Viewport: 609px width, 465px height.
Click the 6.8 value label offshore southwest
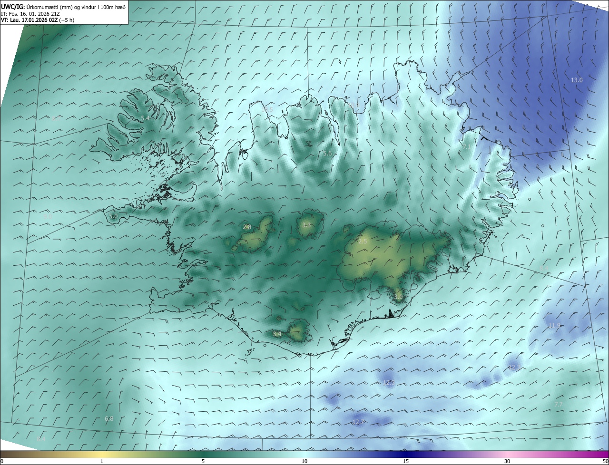109,419
